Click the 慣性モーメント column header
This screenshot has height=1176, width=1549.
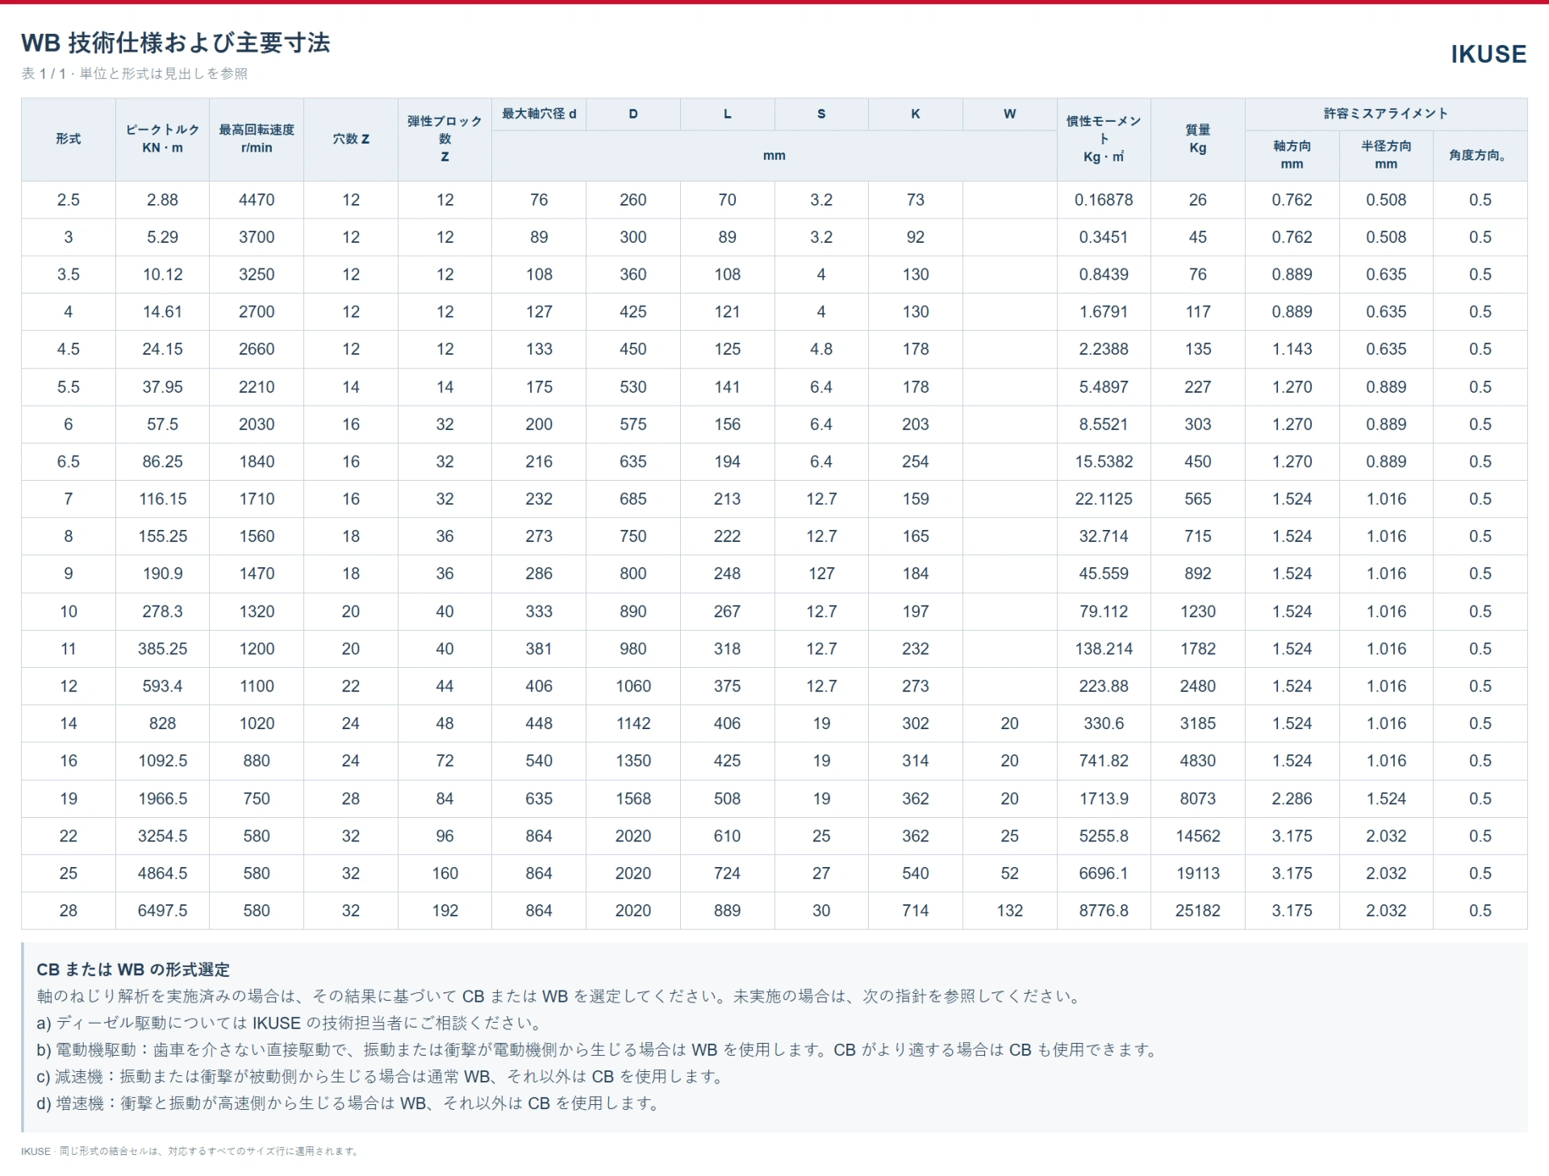1104,139
